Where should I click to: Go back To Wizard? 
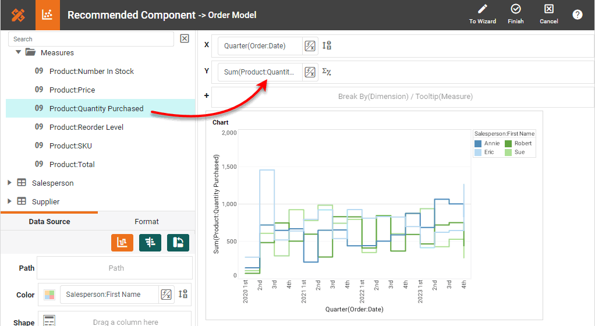click(x=482, y=15)
